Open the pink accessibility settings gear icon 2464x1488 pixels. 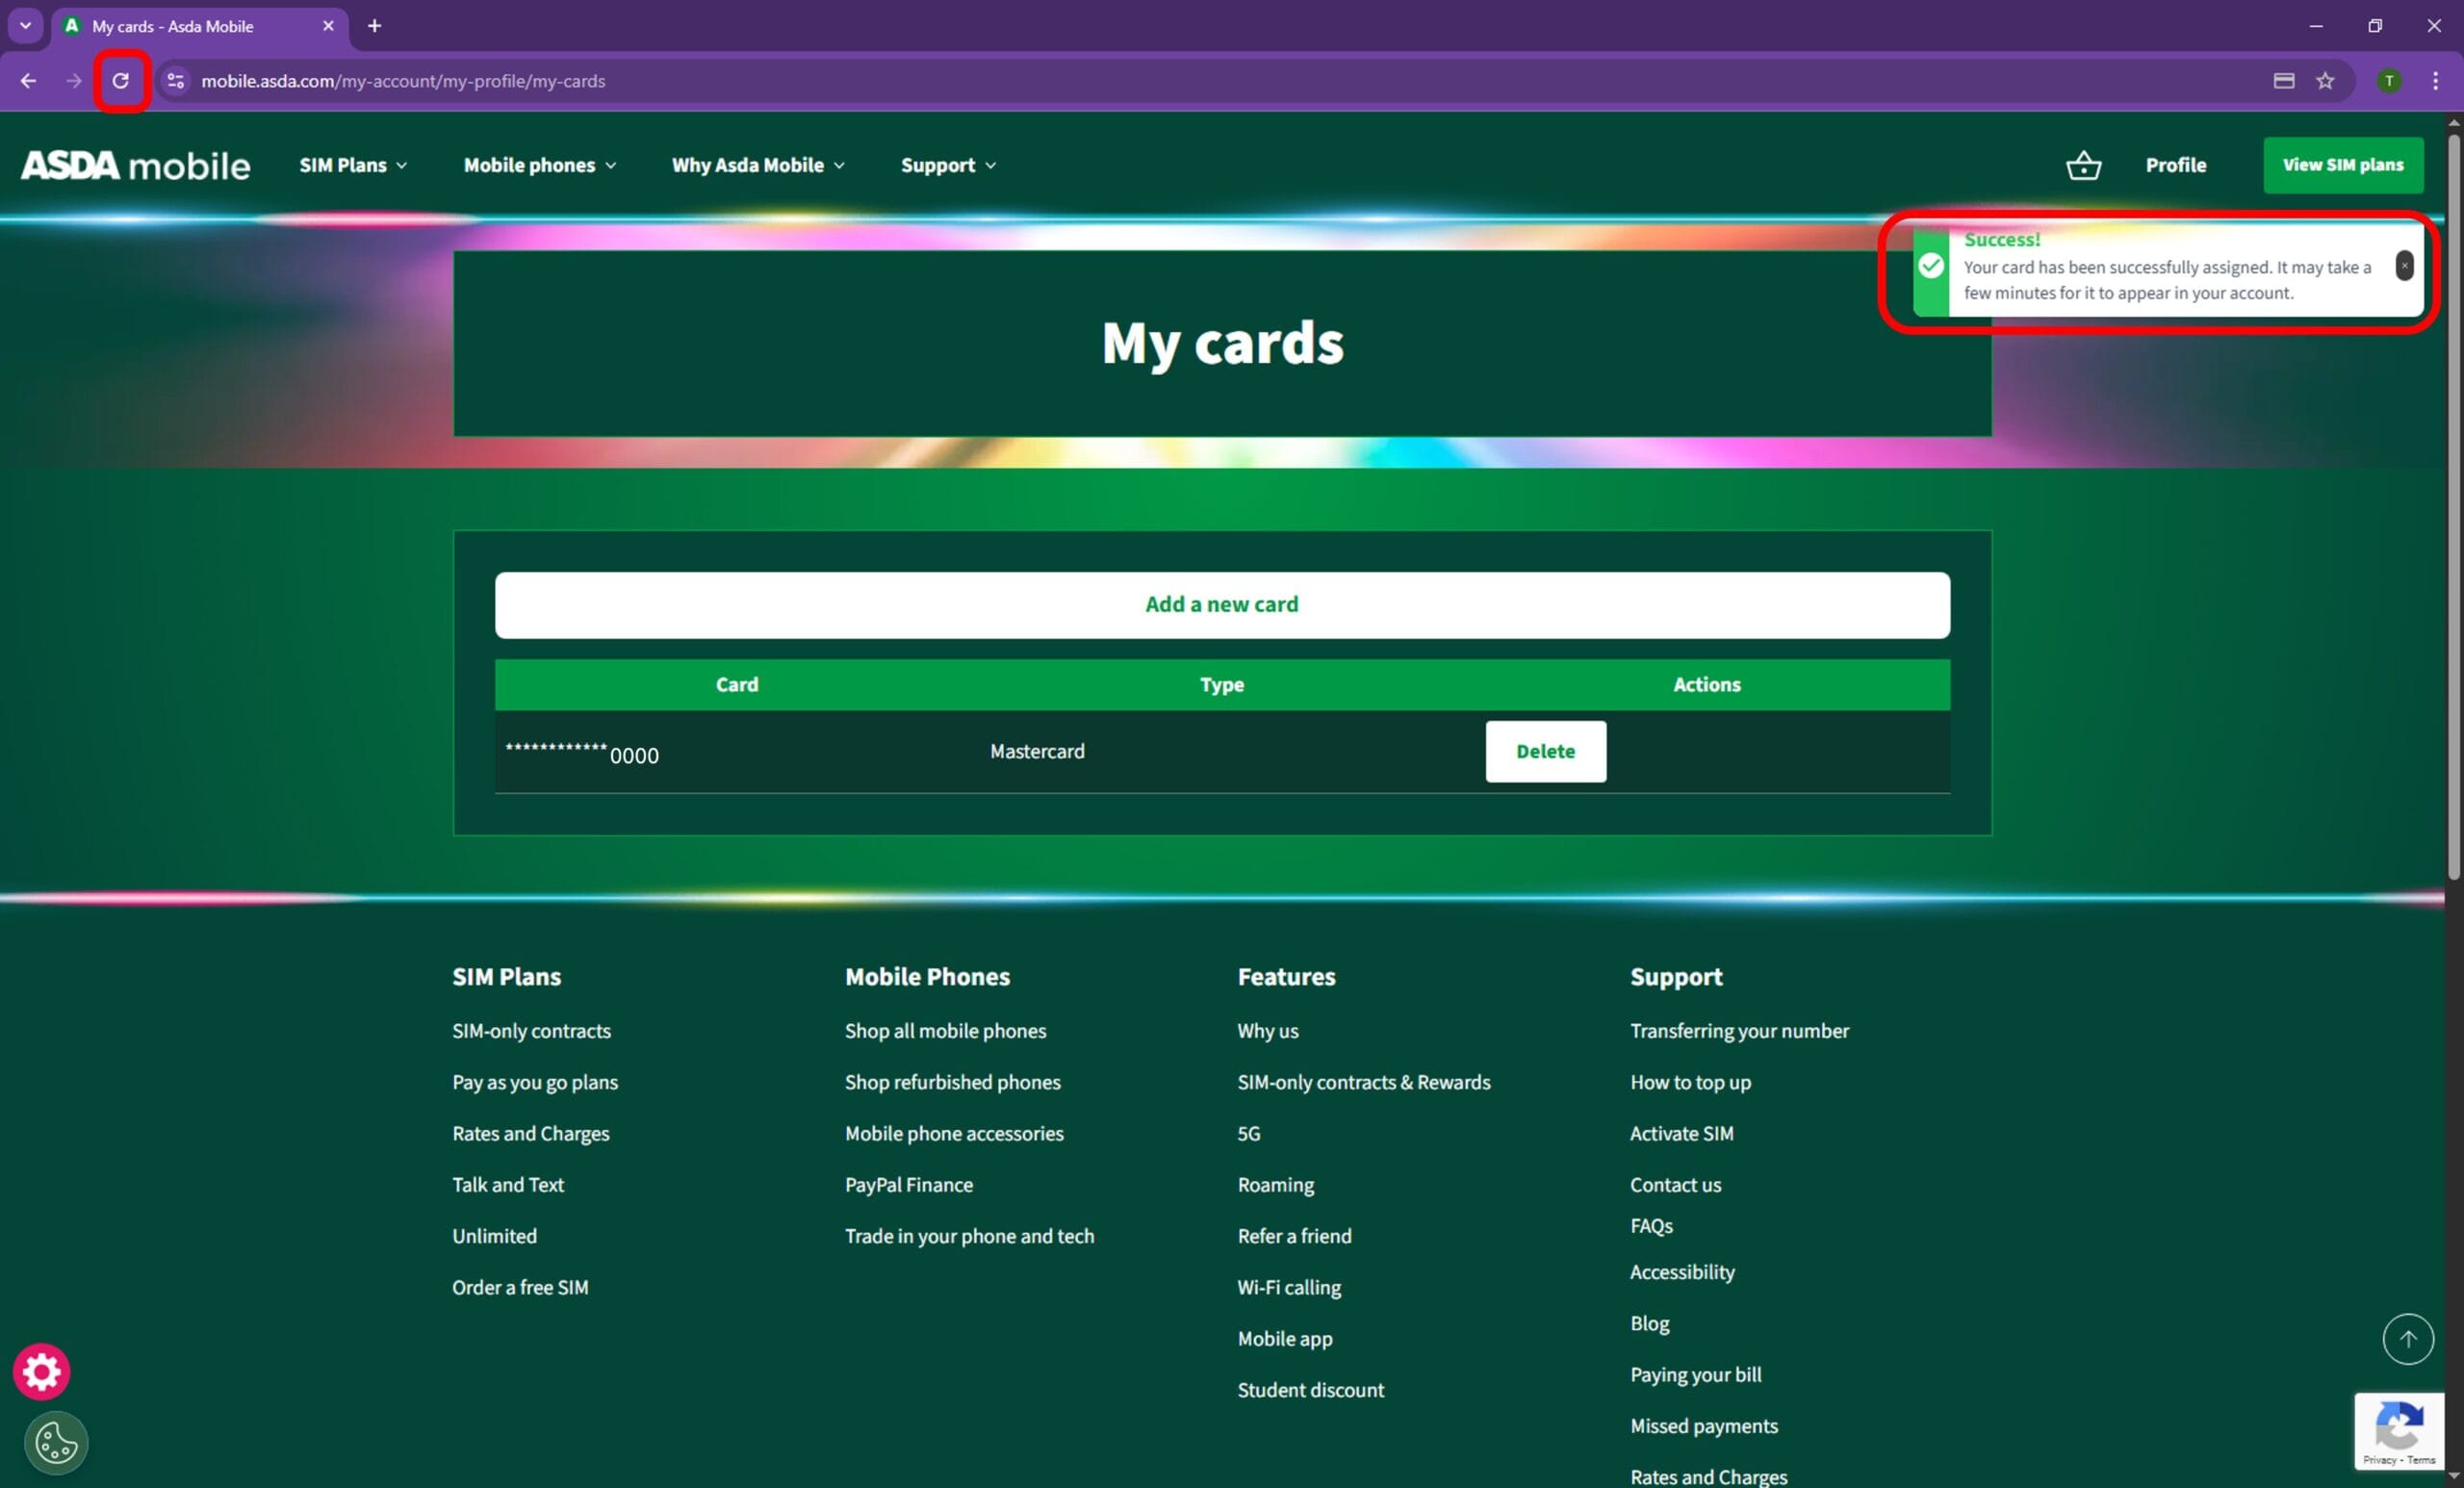tap(41, 1371)
